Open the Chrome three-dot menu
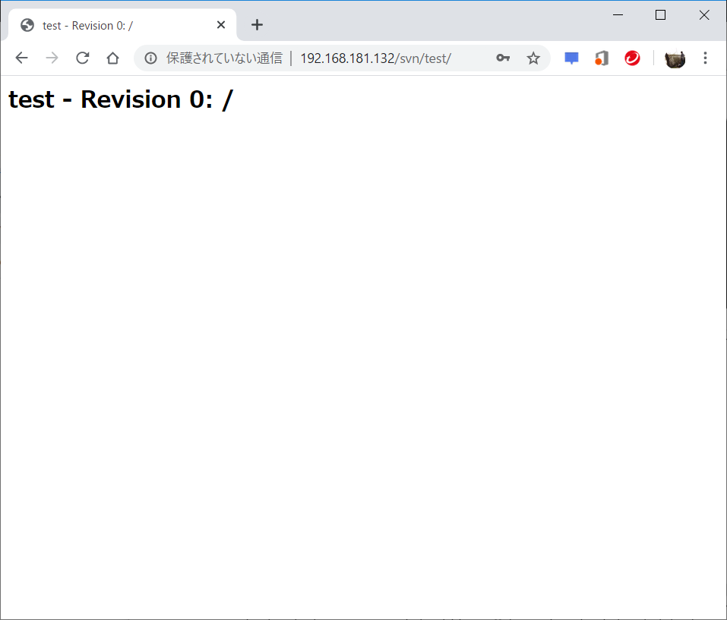The height and width of the screenshot is (620, 727). 705,58
